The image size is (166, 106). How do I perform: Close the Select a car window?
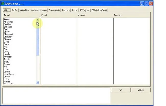click(151, 4)
